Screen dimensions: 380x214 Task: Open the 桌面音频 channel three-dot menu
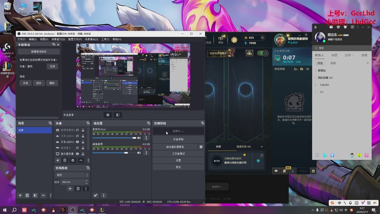[146, 153]
